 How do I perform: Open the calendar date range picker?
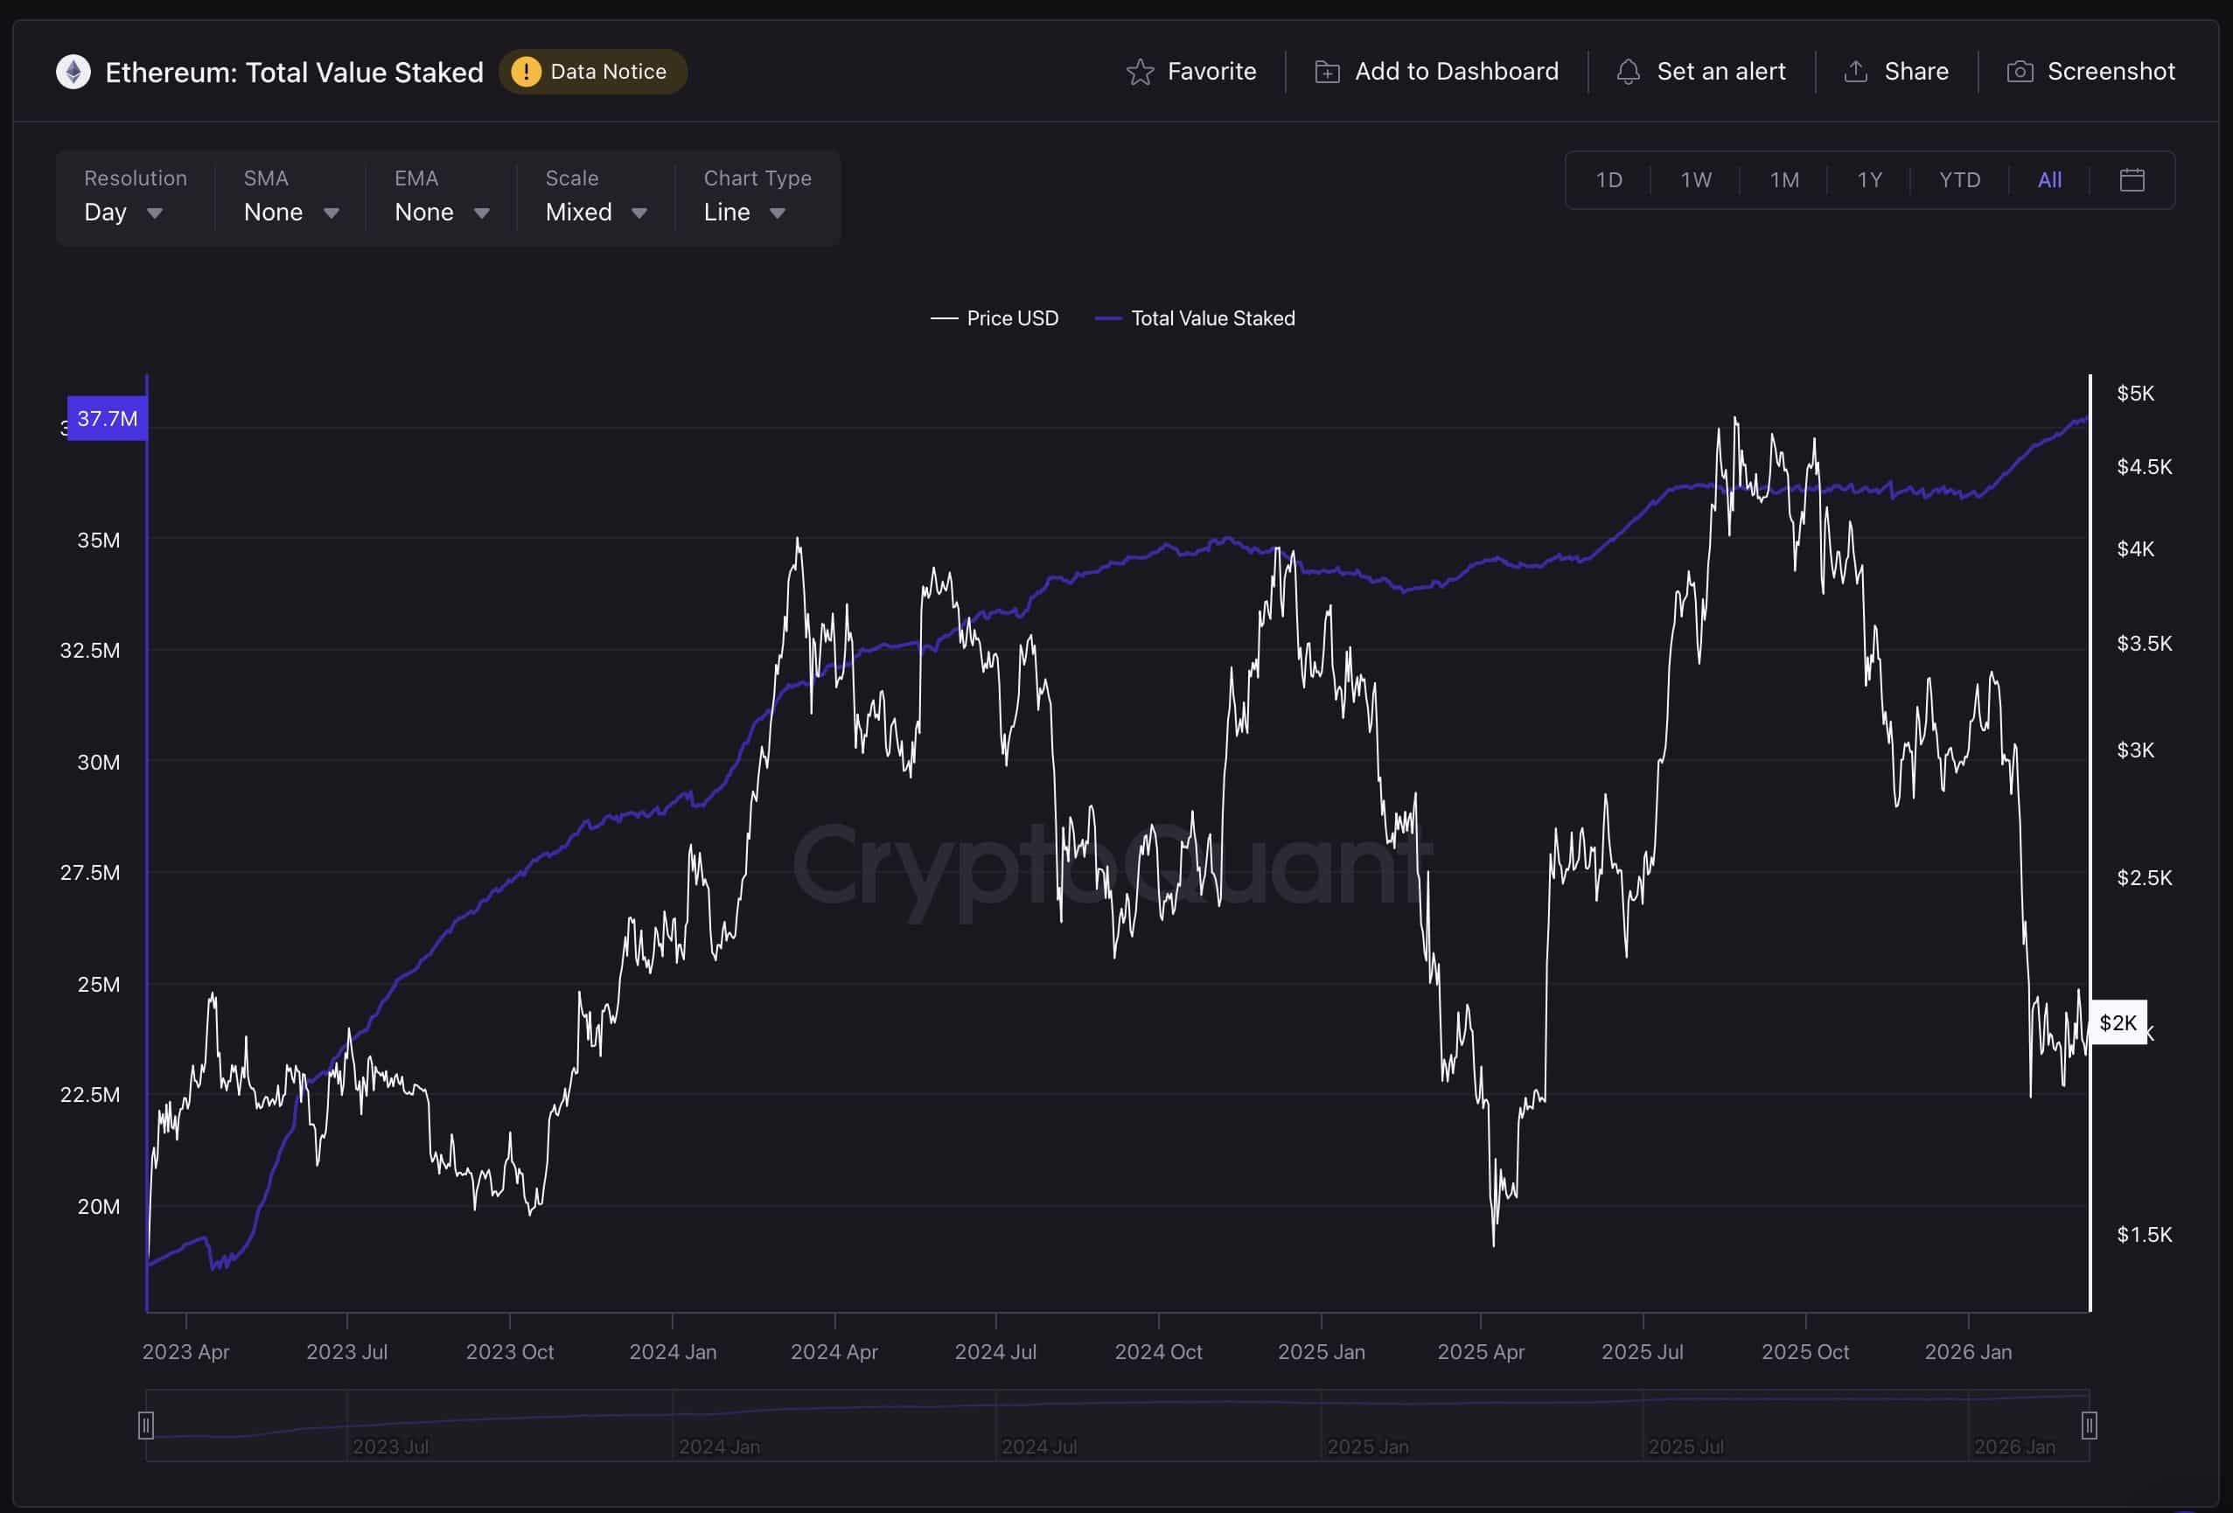coord(2132,179)
